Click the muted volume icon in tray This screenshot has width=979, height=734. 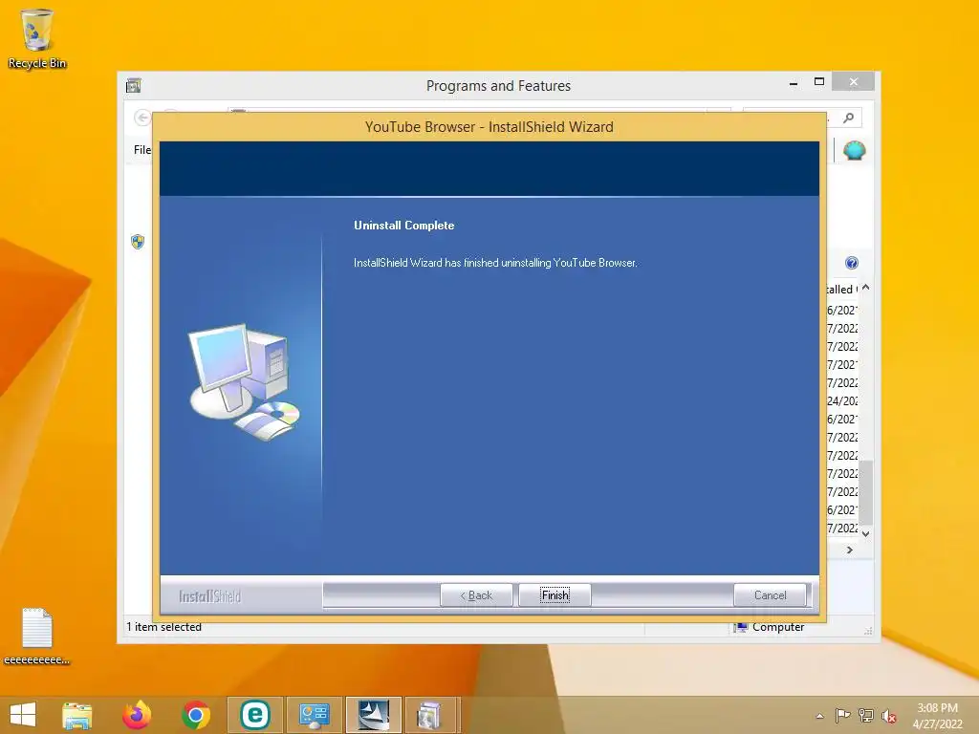point(888,716)
